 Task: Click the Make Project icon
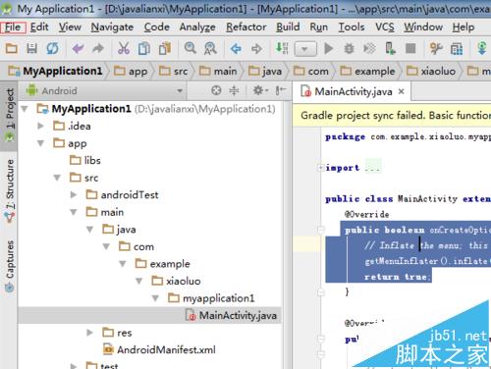pos(282,48)
